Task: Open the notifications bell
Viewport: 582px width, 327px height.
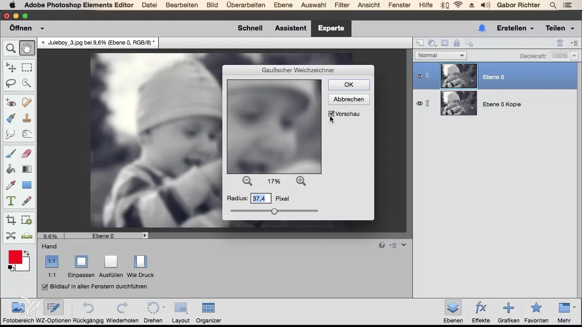Action: click(482, 28)
